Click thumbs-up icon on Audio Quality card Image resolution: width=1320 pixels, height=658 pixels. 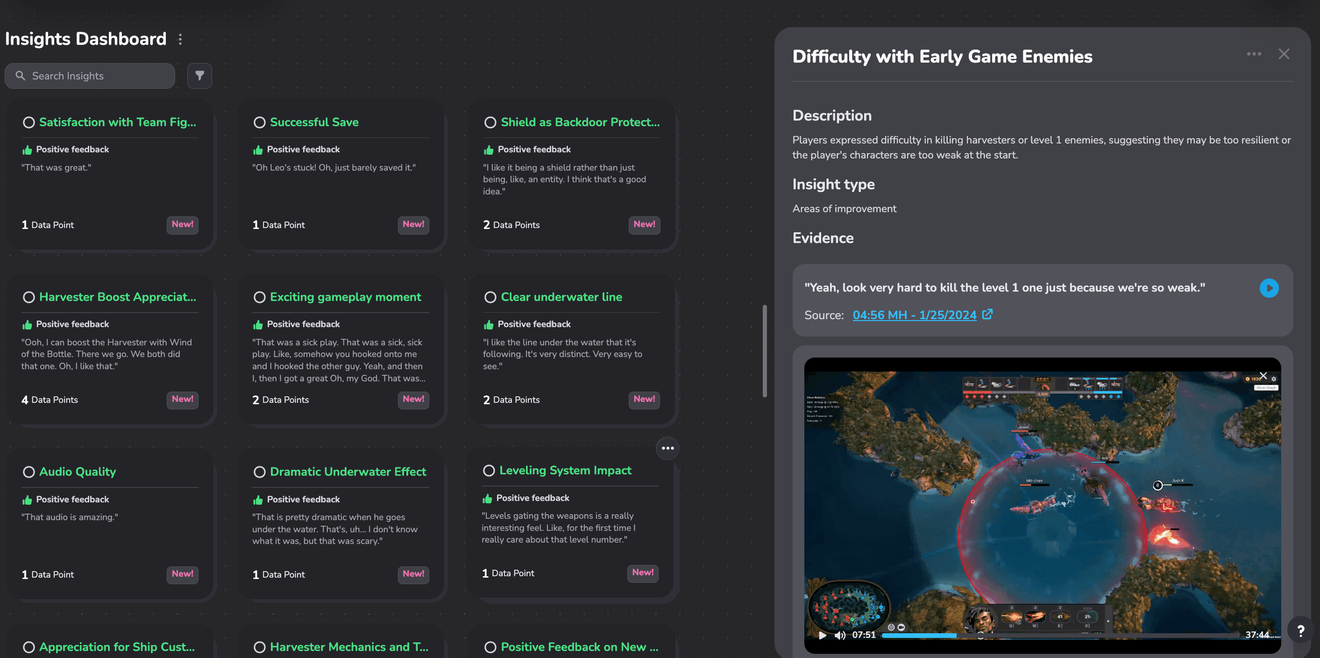27,500
